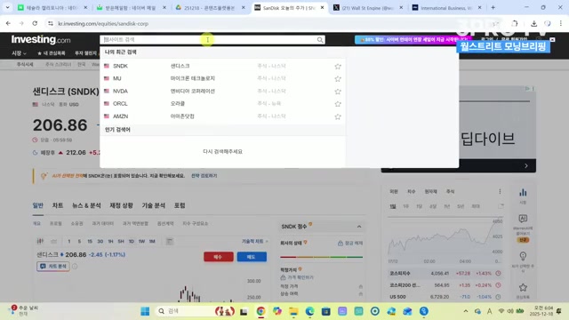This screenshot has width=569, height=320.
Task: Select 주식 tab in markets widget
Action: (x=451, y=192)
